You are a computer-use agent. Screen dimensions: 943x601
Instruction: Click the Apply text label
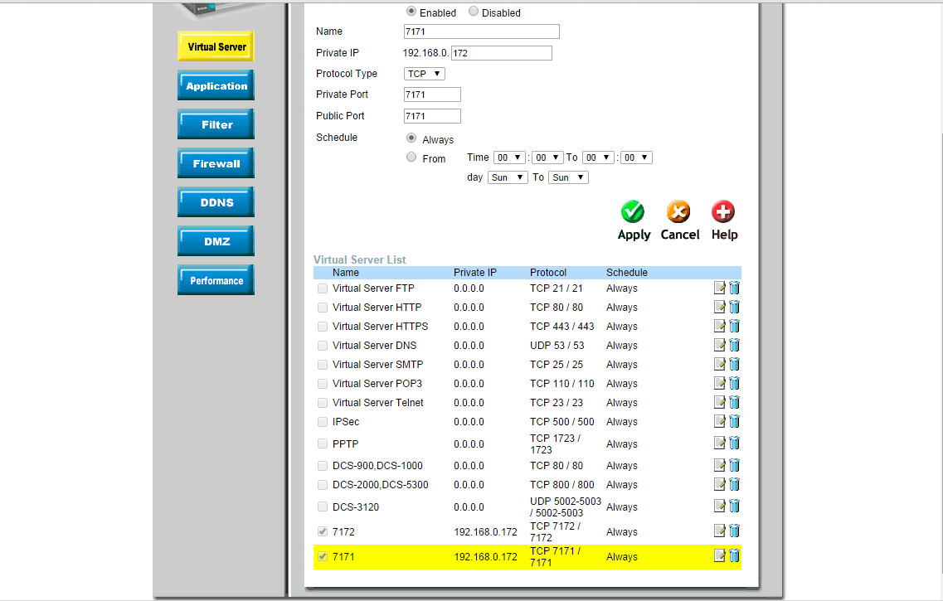[634, 235]
